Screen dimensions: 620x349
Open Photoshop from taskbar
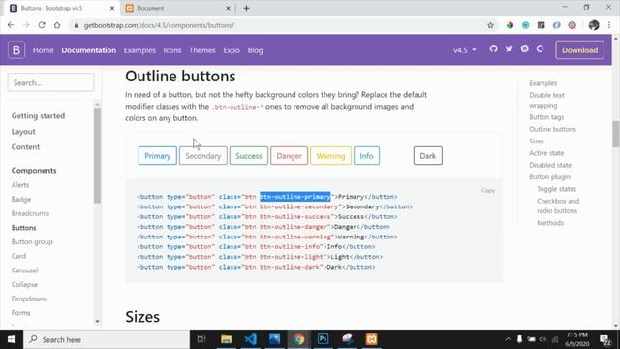point(323,339)
